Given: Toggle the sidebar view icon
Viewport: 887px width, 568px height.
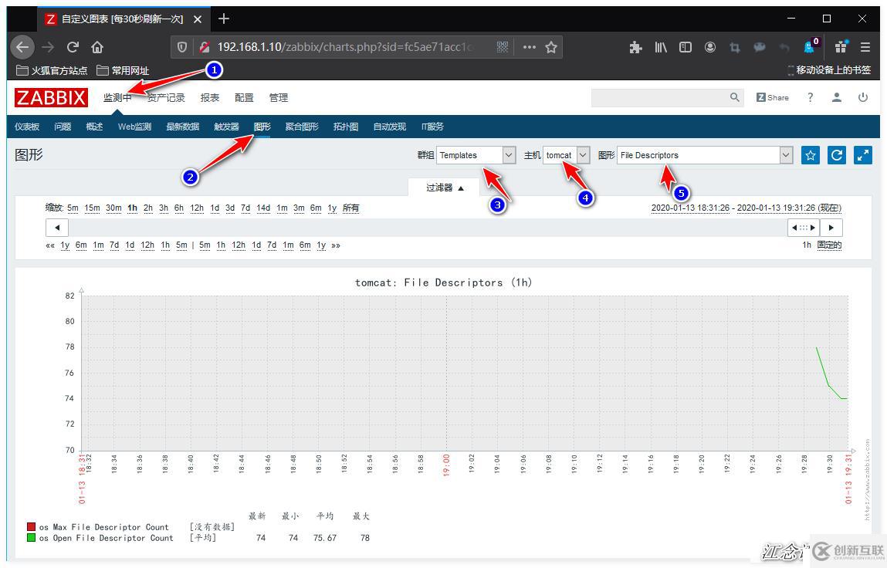Looking at the screenshot, I should [685, 48].
